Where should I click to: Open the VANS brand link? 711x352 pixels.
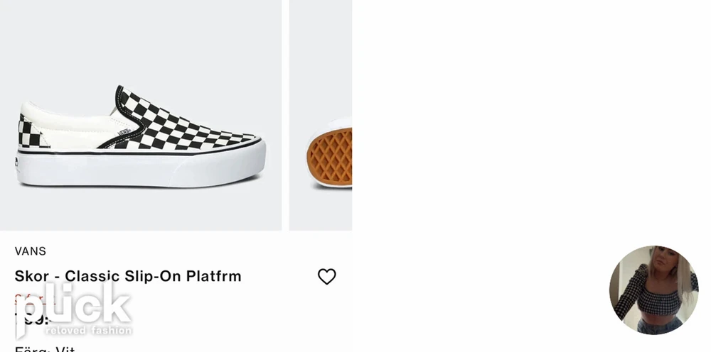31,251
